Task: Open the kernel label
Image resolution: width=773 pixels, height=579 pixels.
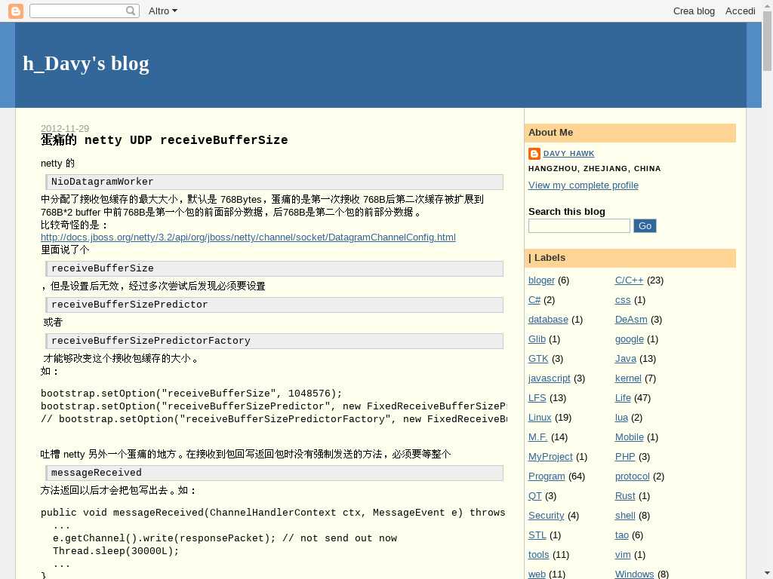Action: pyautogui.click(x=628, y=378)
